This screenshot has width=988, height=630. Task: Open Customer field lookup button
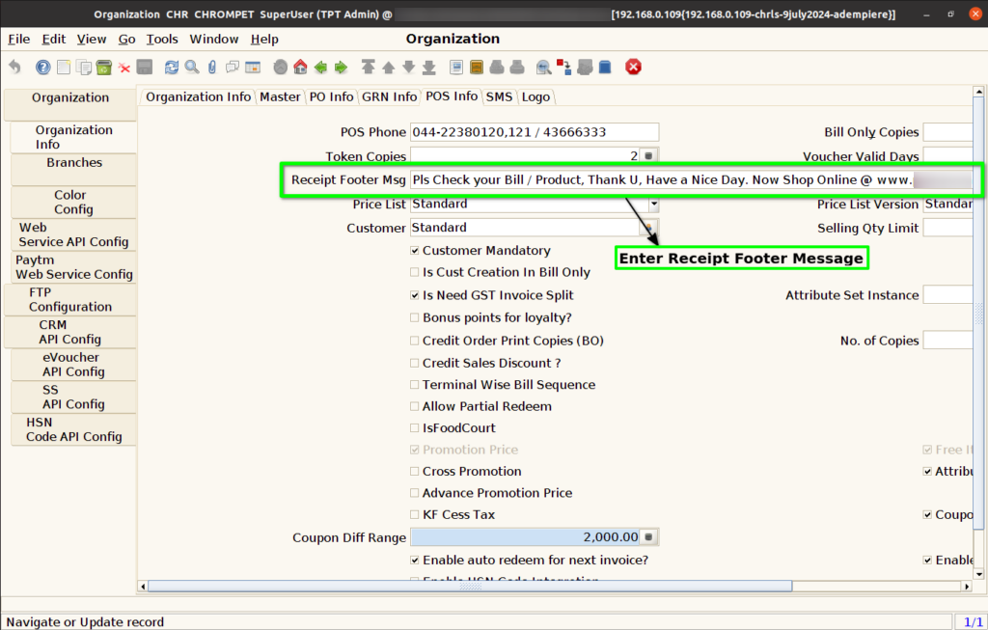[x=648, y=227]
